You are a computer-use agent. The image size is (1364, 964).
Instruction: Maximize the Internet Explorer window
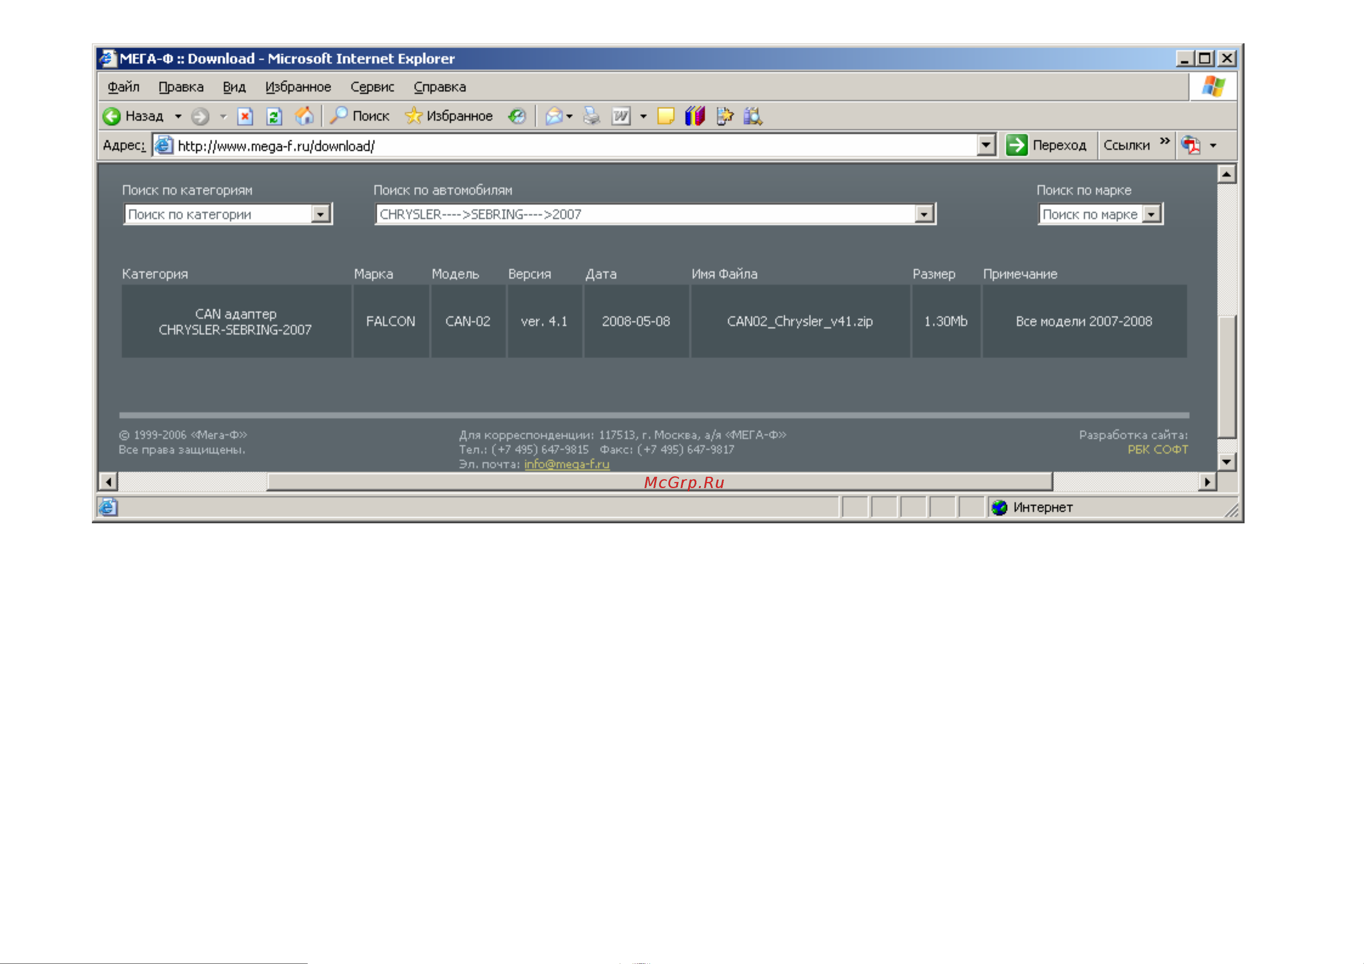1205,58
